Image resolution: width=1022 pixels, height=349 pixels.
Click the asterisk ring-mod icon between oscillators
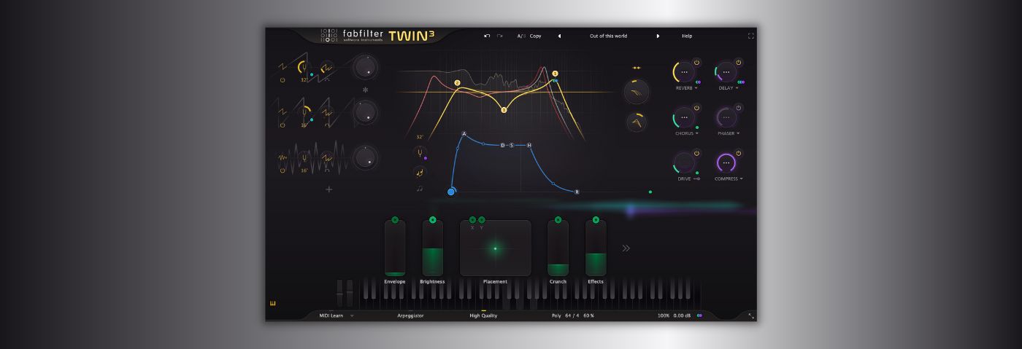click(366, 90)
